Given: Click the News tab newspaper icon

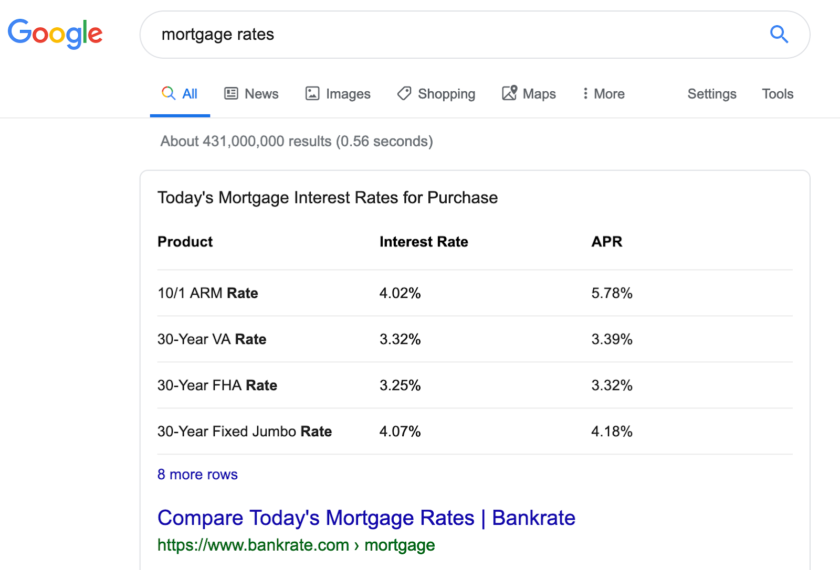Looking at the screenshot, I should [x=231, y=93].
